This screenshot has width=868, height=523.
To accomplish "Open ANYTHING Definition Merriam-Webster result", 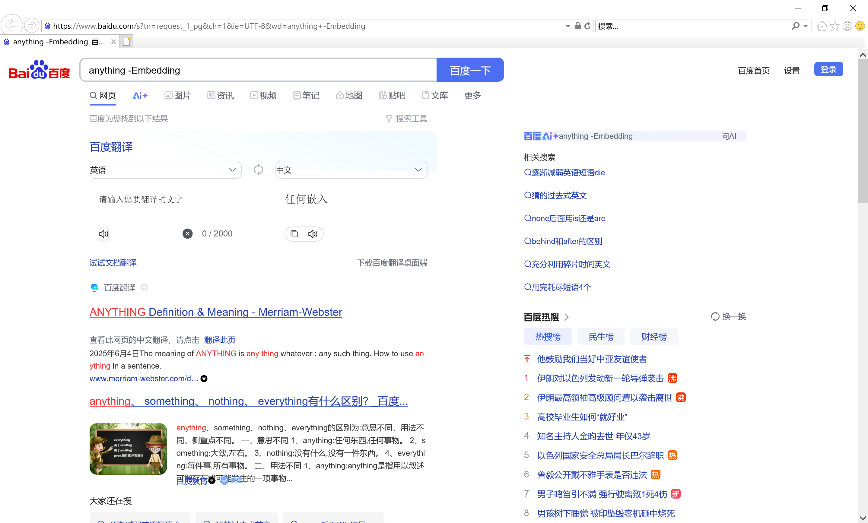I will tap(216, 312).
